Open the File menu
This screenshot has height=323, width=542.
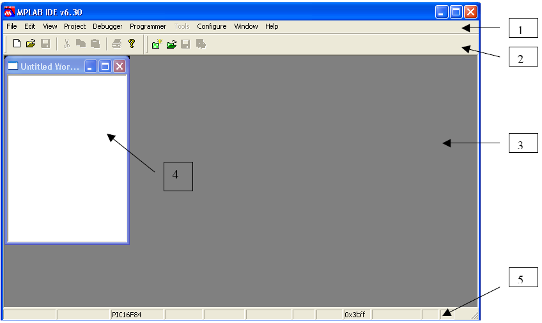(12, 26)
